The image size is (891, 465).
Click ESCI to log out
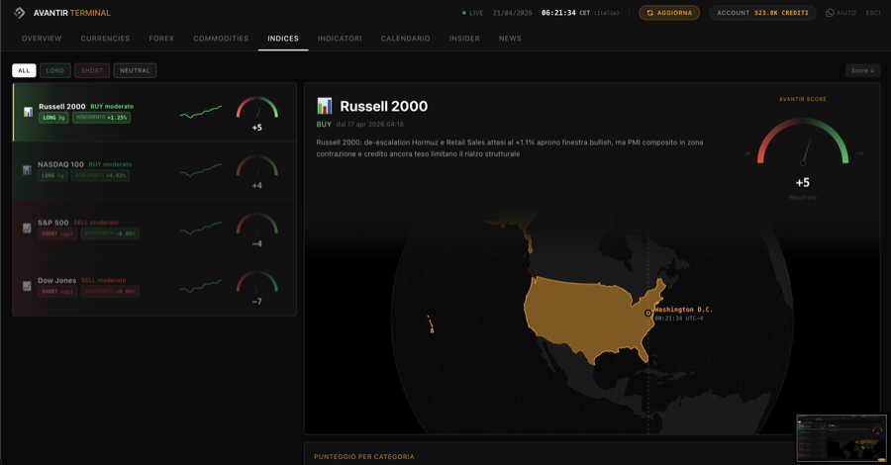873,13
